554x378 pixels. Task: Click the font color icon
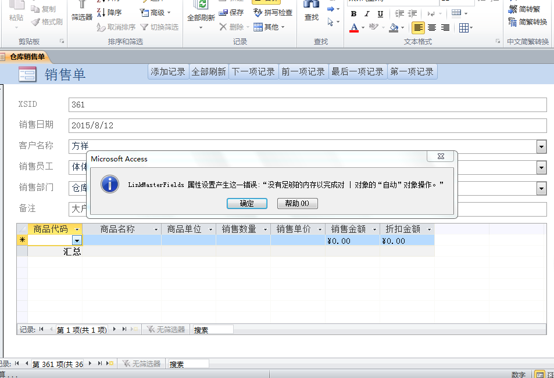pos(354,27)
